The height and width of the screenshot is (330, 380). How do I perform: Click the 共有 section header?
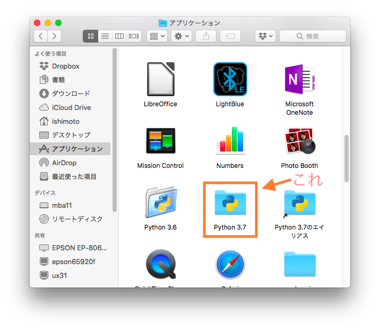(40, 235)
